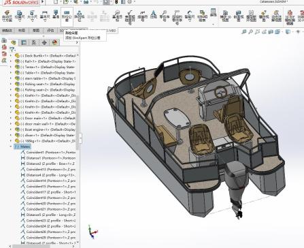Open the 3D PDF template editor
Image resolution: width=304 pixels, height=248 pixels.
click(x=290, y=17)
